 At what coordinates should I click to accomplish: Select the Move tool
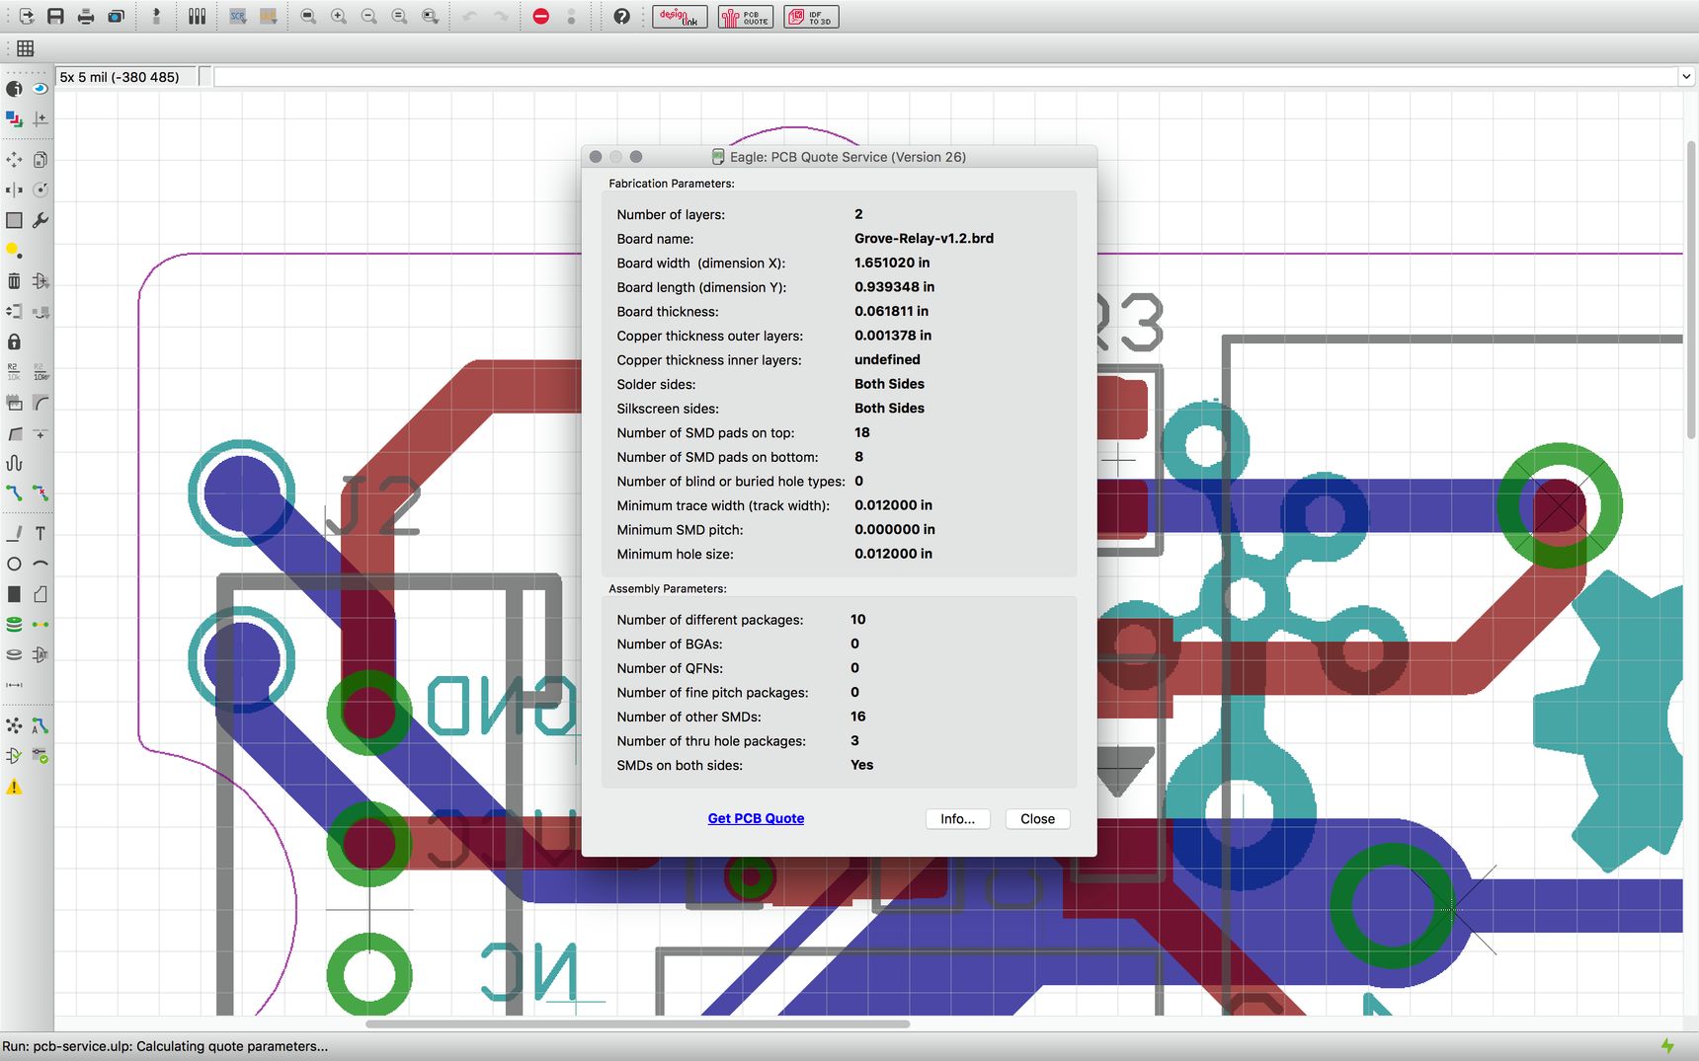(14, 160)
